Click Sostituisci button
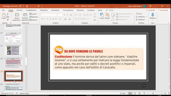Image resolution: width=171 pixels, height=96 pixels. 141,17
